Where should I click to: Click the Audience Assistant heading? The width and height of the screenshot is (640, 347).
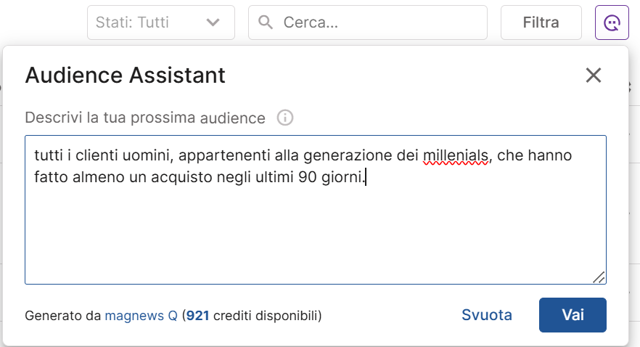pyautogui.click(x=126, y=75)
